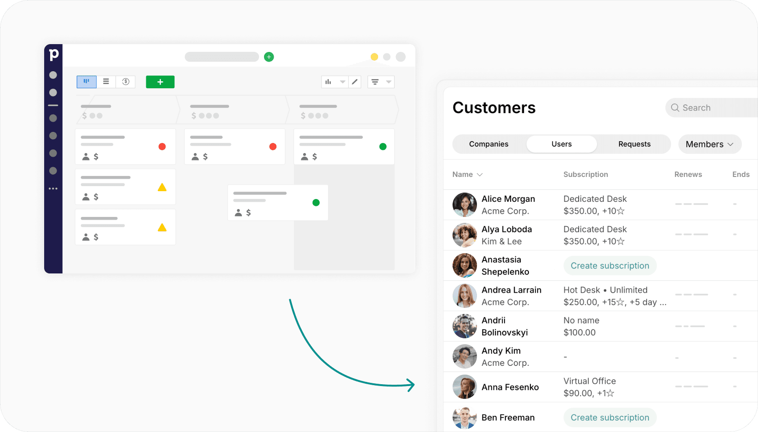This screenshot has width=758, height=432.
Task: Create subscription for Anastasia Shepelenko
Action: tap(609, 266)
